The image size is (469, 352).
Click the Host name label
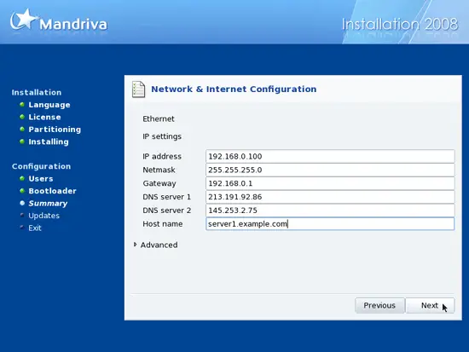point(162,223)
